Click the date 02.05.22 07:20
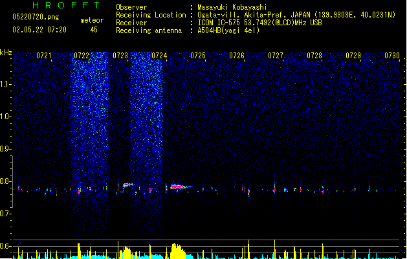Image resolution: width=407 pixels, height=259 pixels. pyautogui.click(x=39, y=30)
